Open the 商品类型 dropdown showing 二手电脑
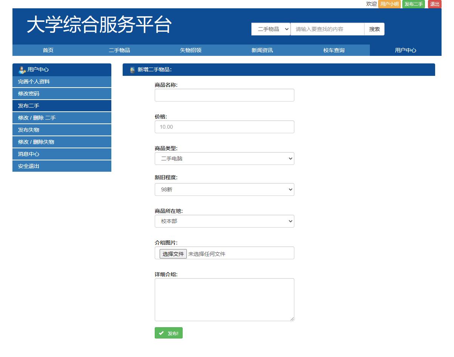Screen dimensions: 454x357 224,158
